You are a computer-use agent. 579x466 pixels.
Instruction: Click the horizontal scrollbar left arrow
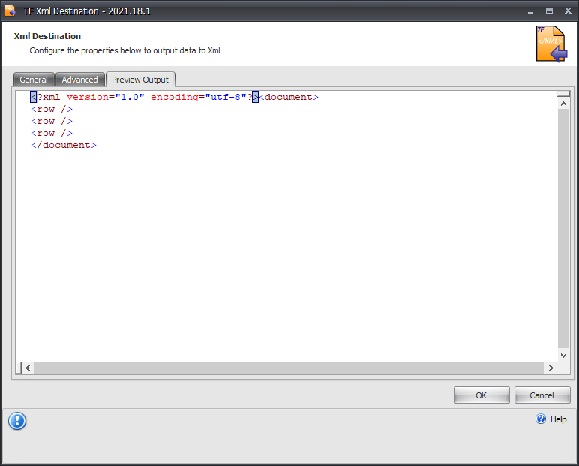pos(28,368)
